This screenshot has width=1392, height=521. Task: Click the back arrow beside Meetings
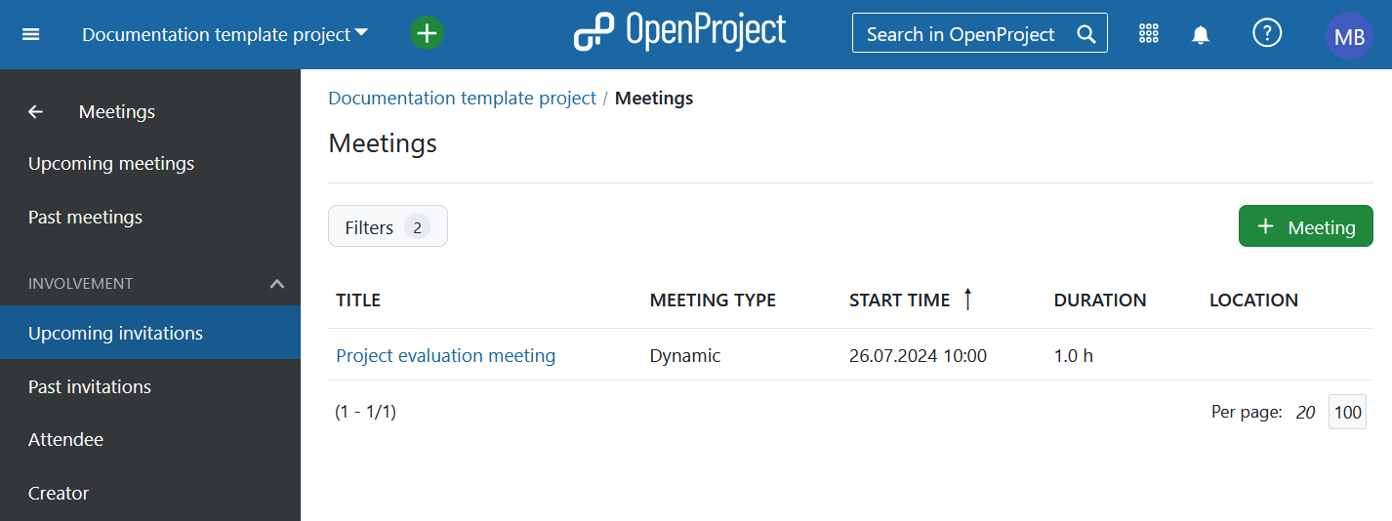point(36,112)
